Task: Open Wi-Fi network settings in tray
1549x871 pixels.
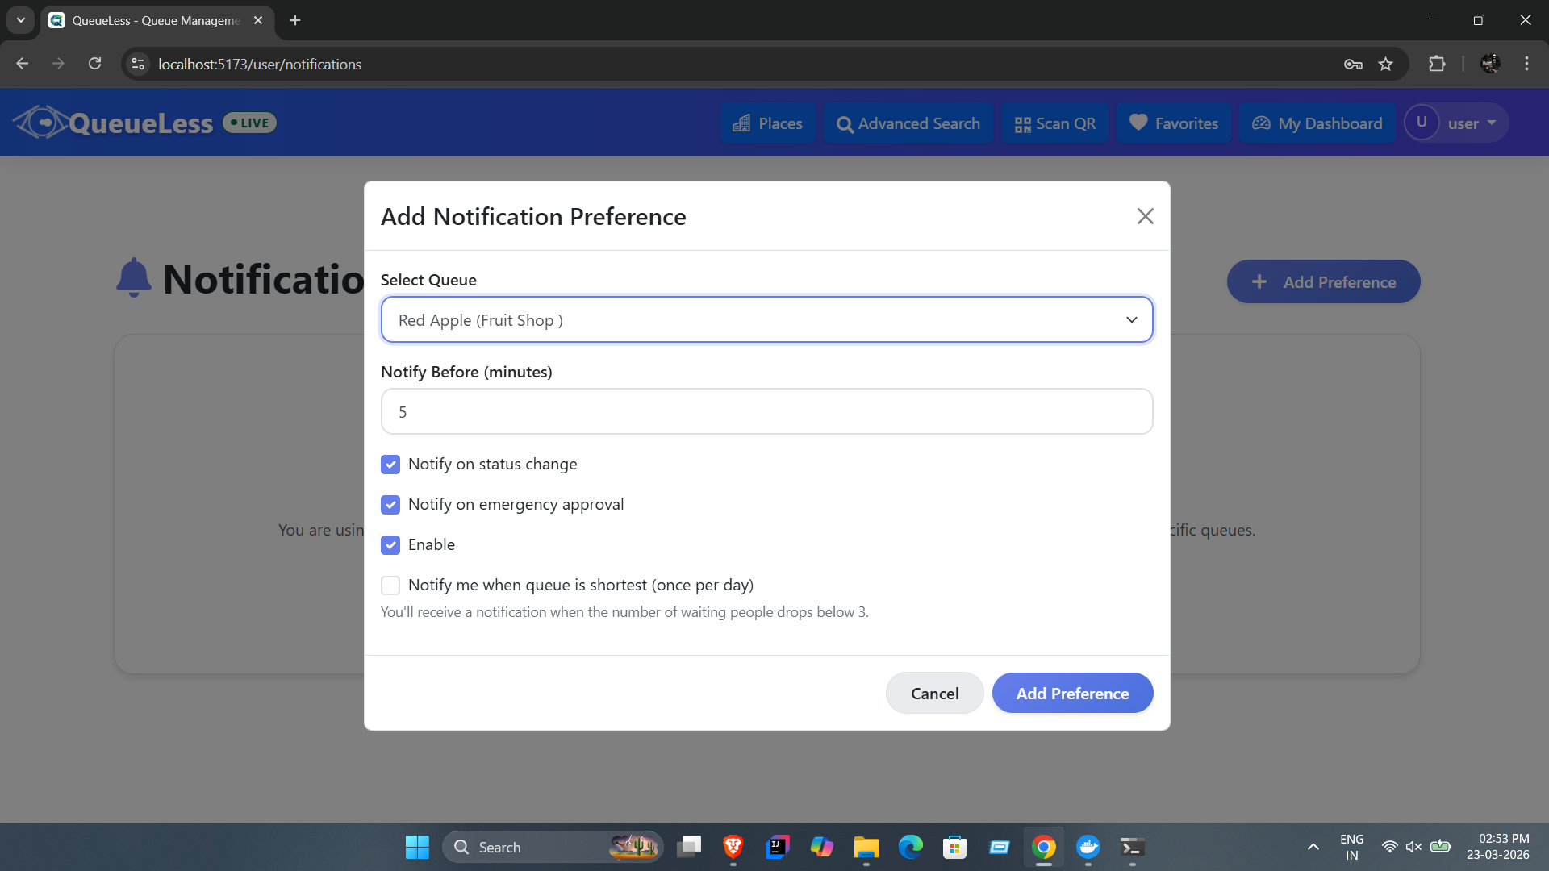Action: point(1389,847)
